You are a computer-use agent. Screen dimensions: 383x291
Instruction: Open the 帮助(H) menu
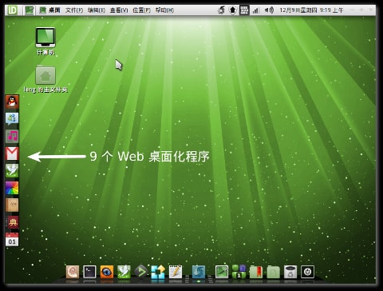click(x=164, y=10)
